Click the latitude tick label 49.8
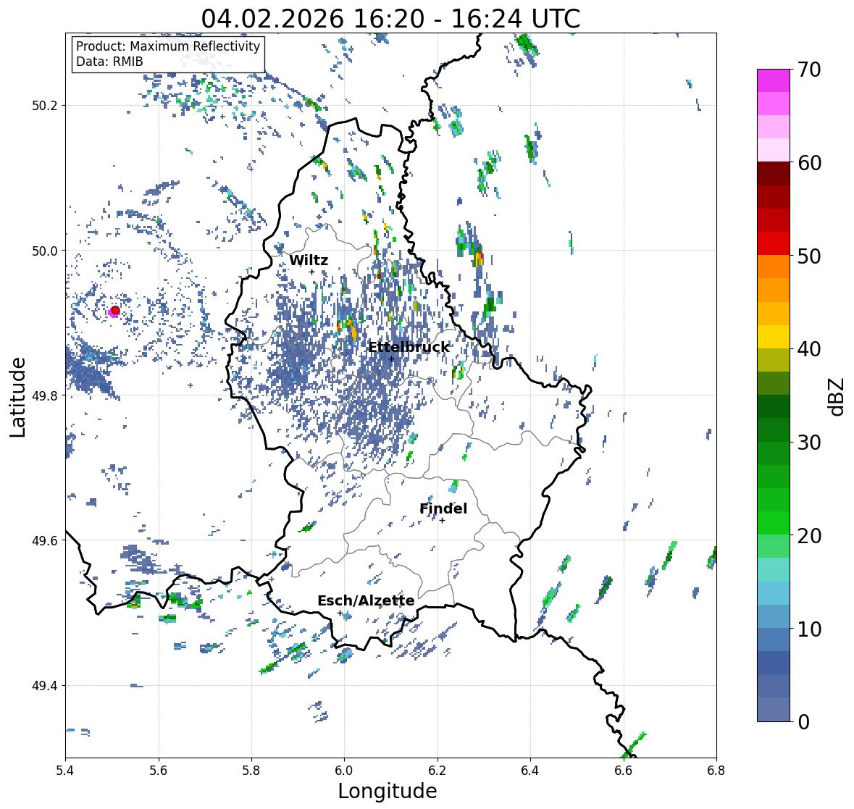Screen dimensions: 854x809 45,395
